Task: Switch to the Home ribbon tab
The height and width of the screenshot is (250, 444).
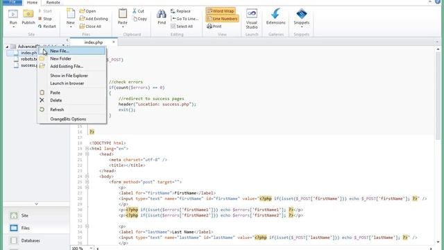Action: tap(32, 3)
